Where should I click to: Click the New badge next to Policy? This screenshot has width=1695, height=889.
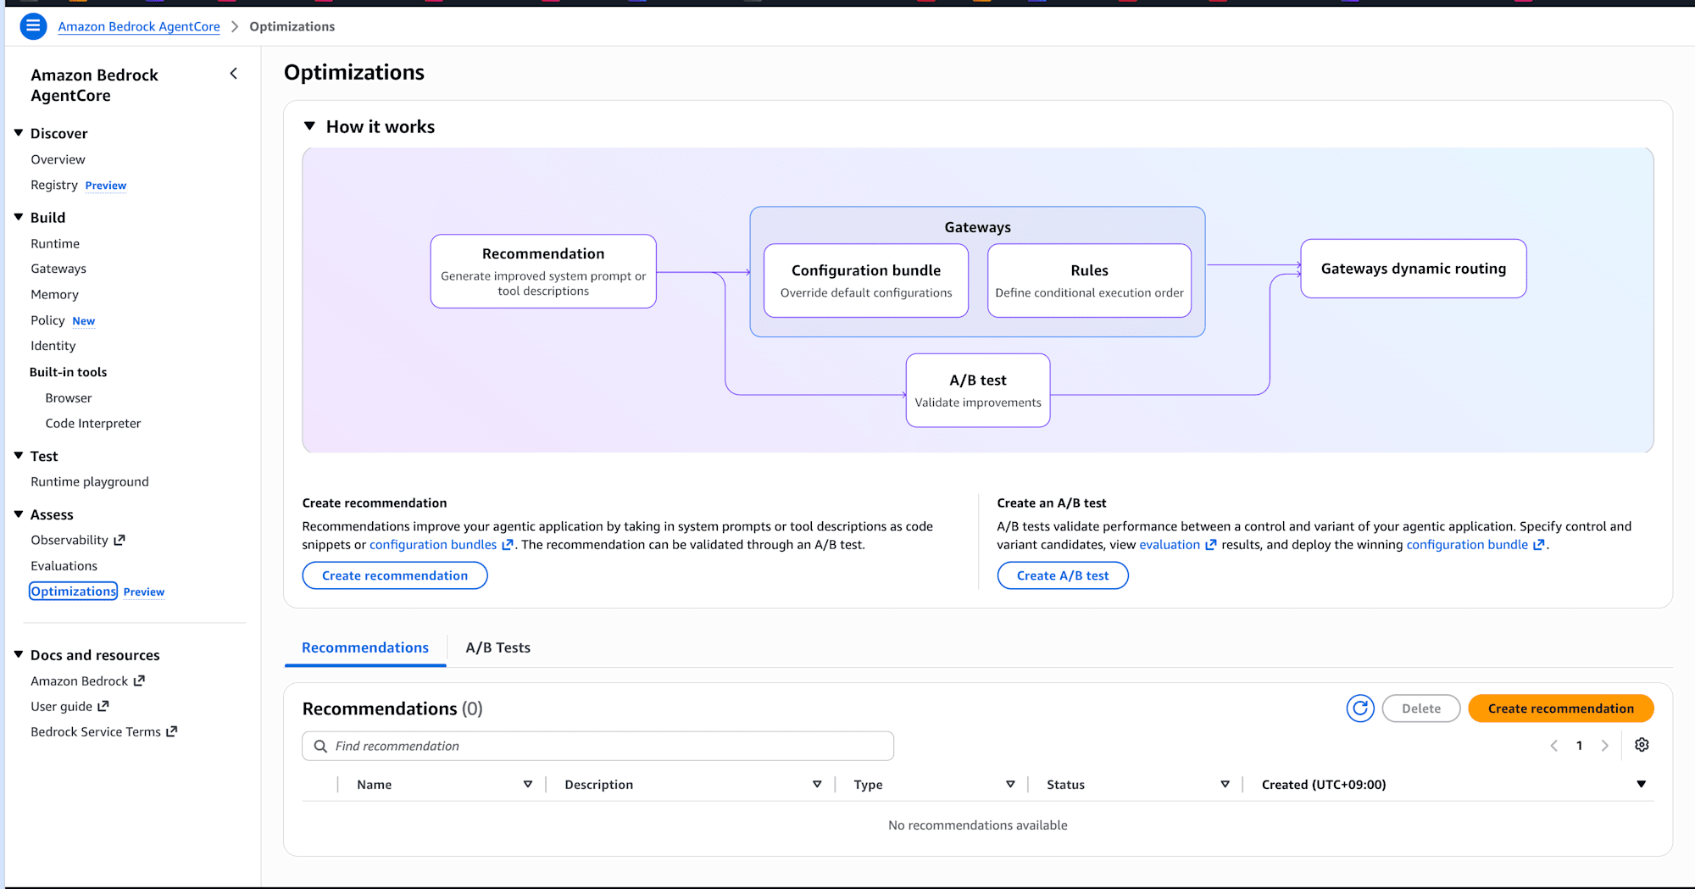click(x=84, y=321)
